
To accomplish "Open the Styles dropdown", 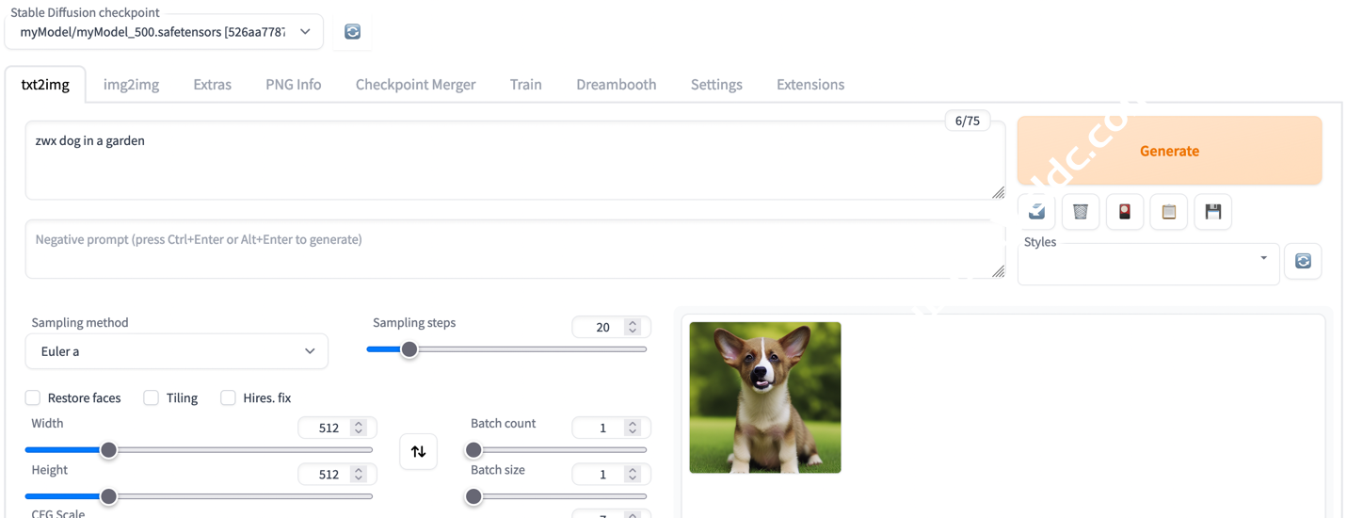I will tap(1147, 261).
